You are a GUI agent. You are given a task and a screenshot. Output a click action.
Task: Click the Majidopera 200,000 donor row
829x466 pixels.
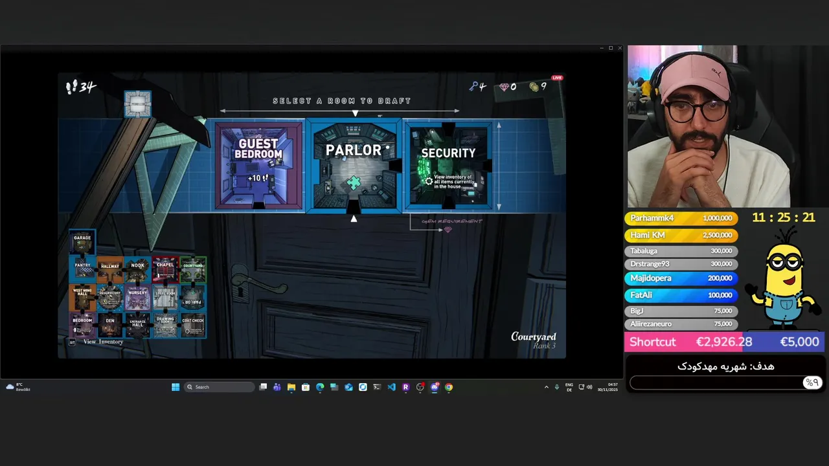pos(680,278)
